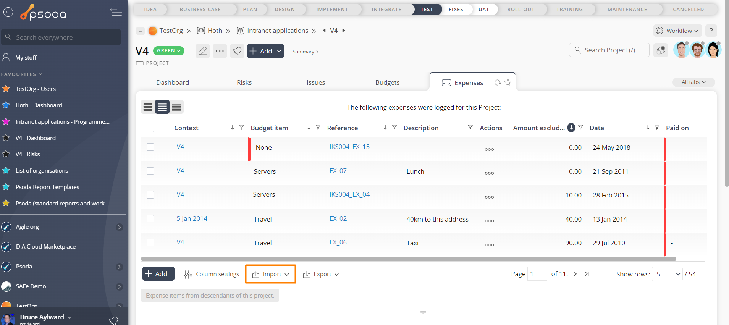Open actions menu for IKS004_EX_15 row

(x=489, y=149)
